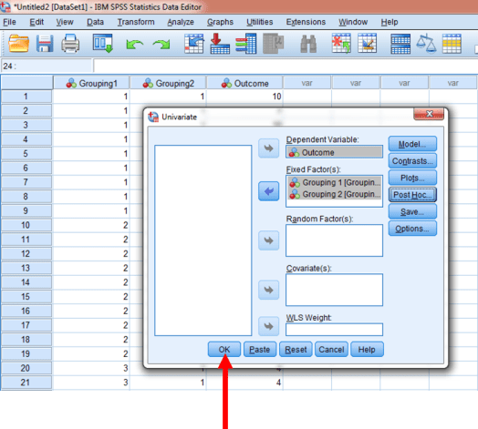Click arrow button next to WLS Weight
478x429 pixels.
pyautogui.click(x=268, y=326)
